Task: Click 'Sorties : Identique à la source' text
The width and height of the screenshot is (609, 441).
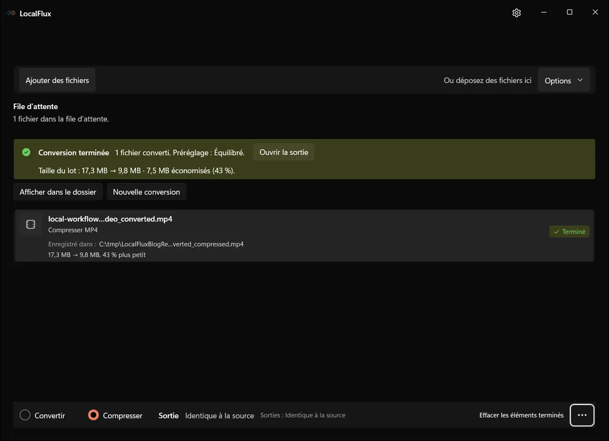Action: click(303, 415)
